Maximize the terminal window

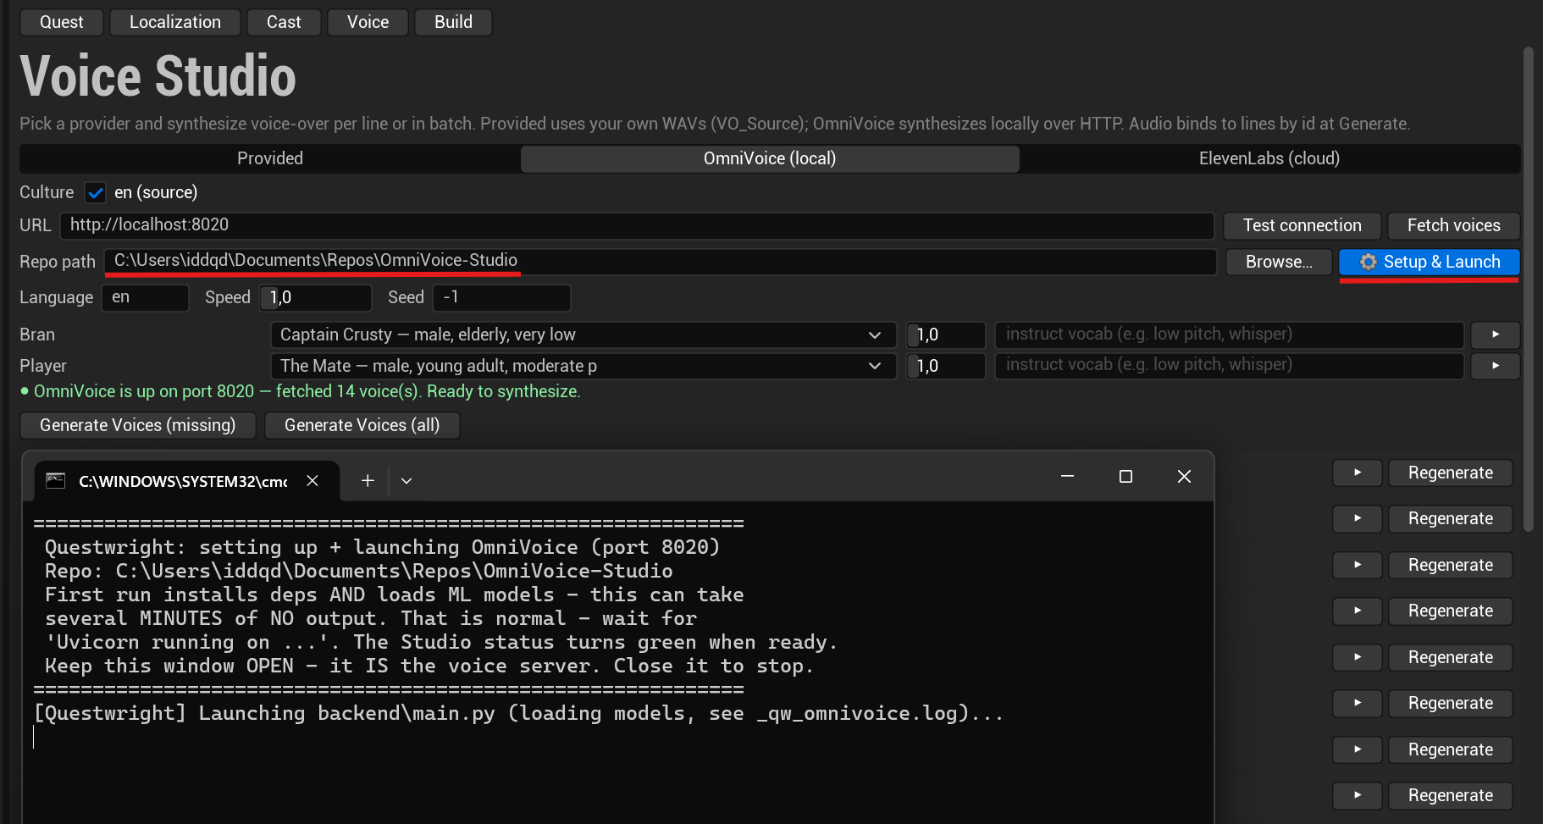coord(1125,477)
